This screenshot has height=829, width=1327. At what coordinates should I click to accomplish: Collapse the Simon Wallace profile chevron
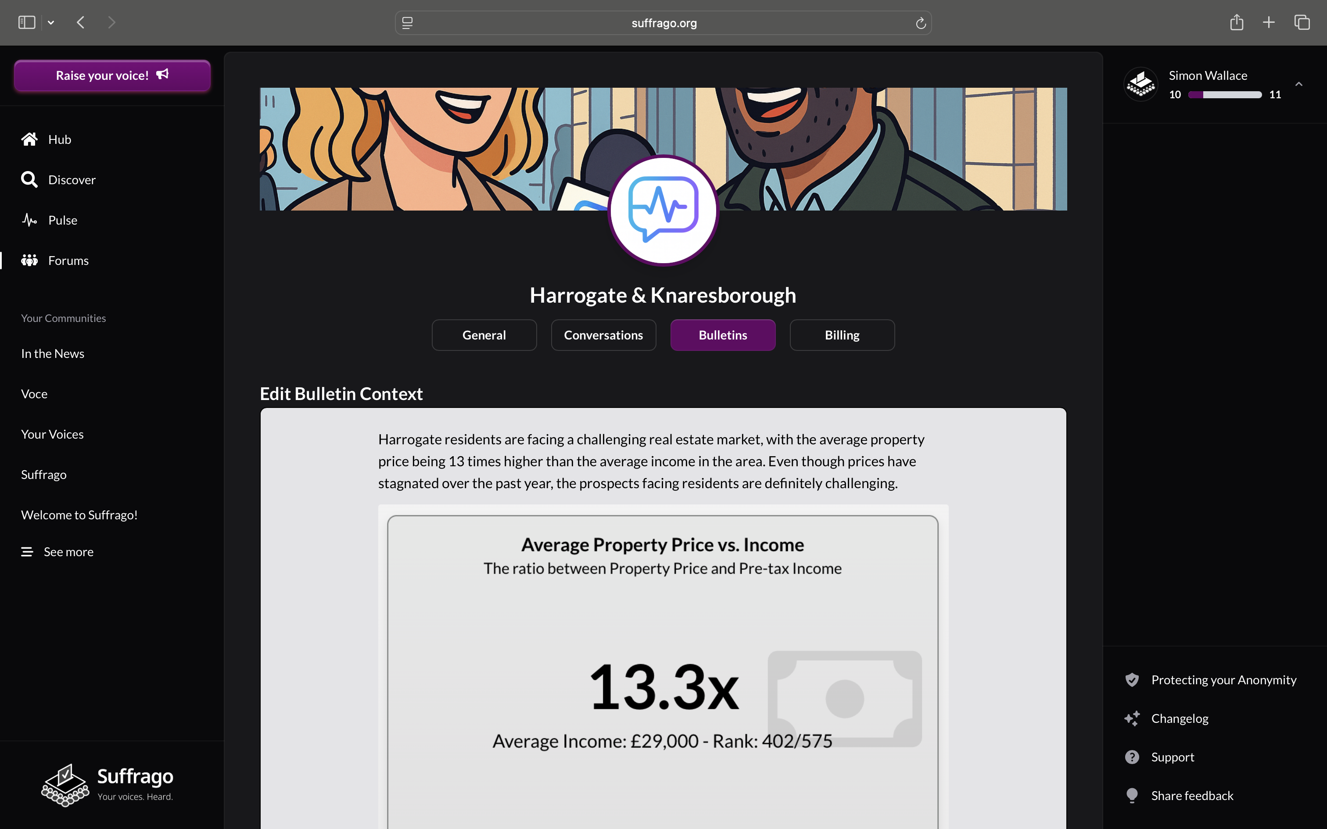[1298, 84]
